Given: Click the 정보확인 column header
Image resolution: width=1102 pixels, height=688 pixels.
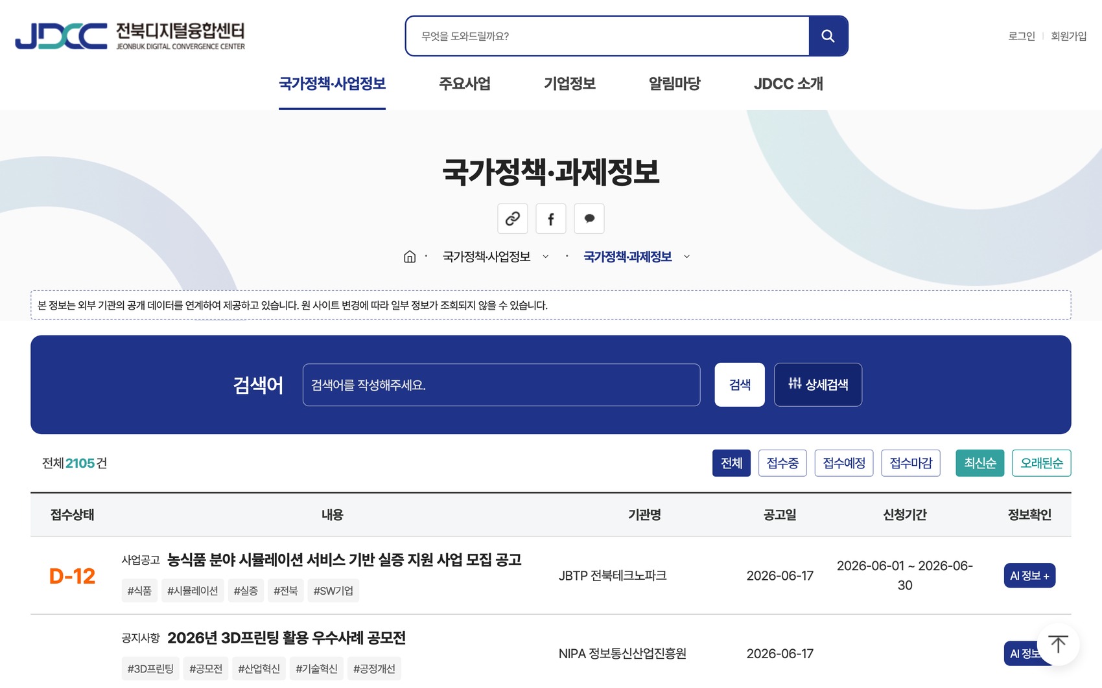Looking at the screenshot, I should pos(1029,514).
